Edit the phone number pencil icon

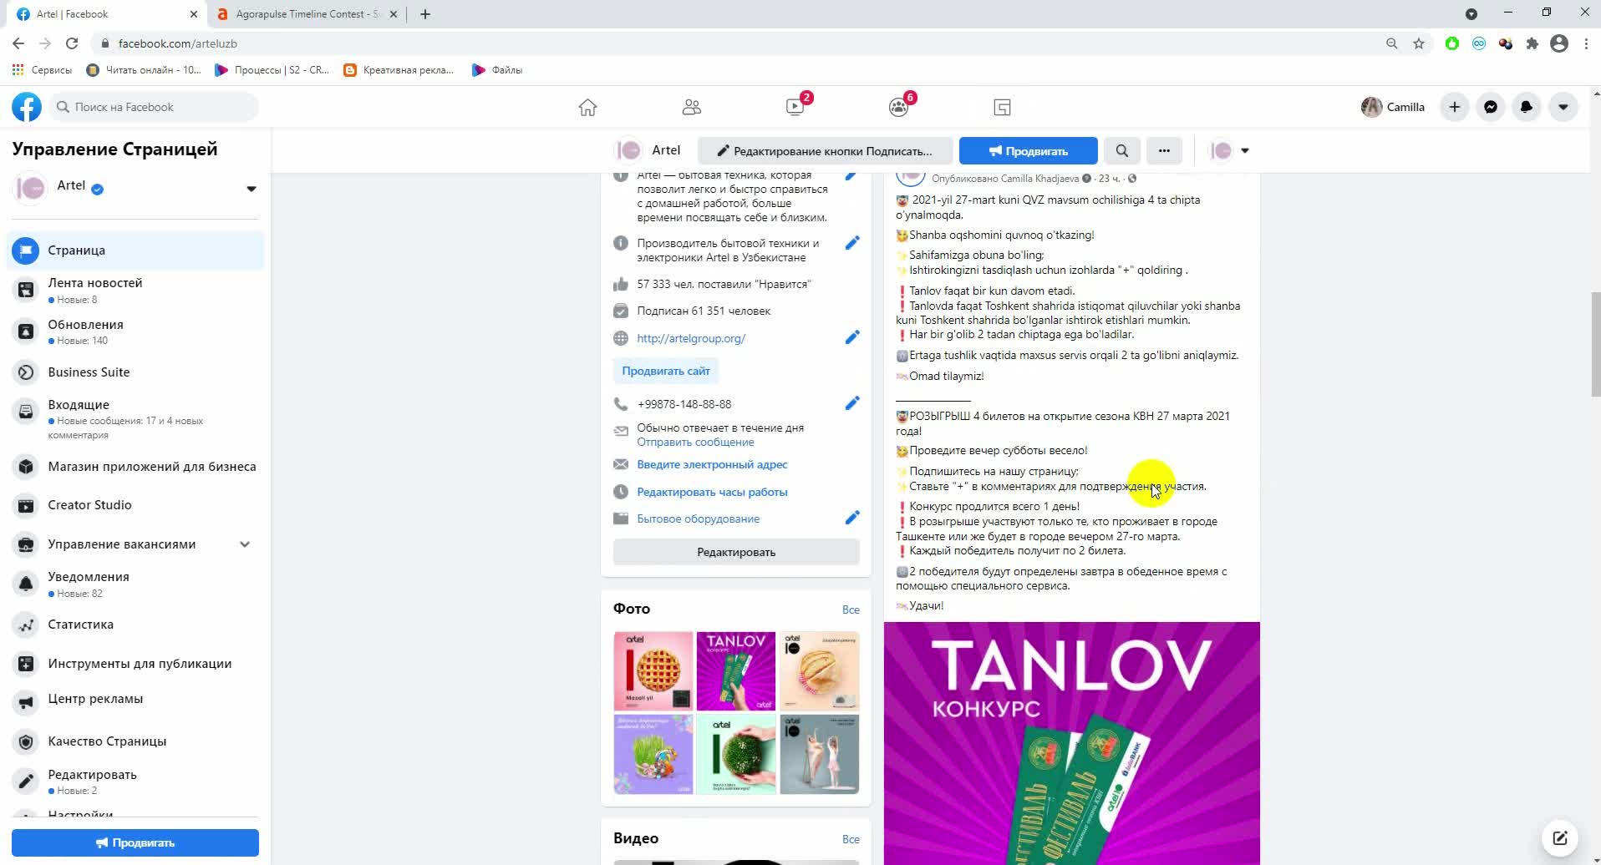point(851,403)
